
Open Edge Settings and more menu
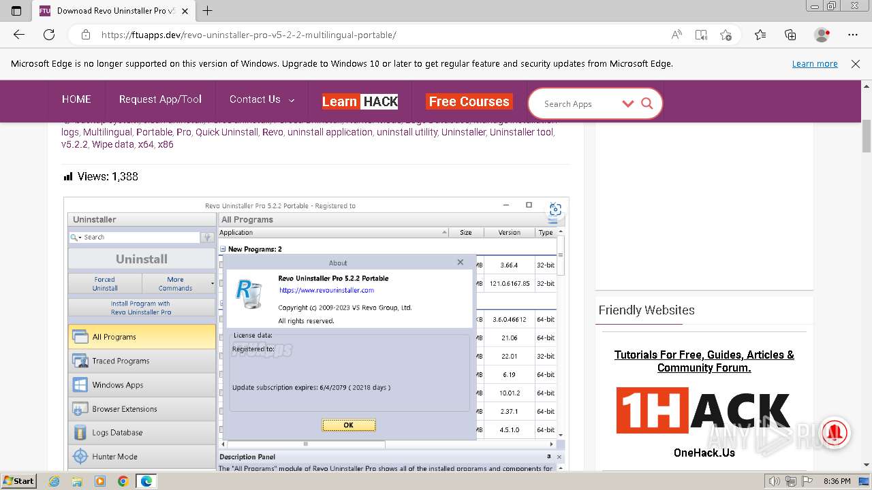click(x=853, y=35)
